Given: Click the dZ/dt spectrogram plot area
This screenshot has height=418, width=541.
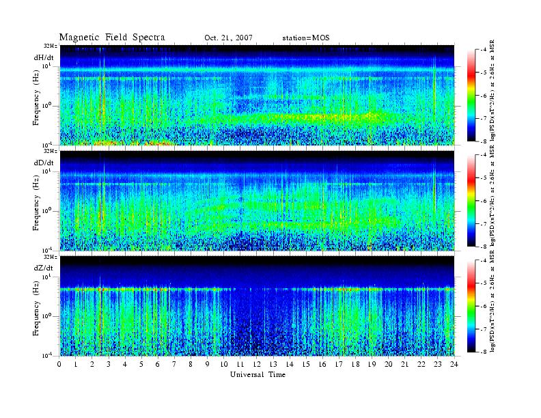Looking at the screenshot, I should 257,306.
